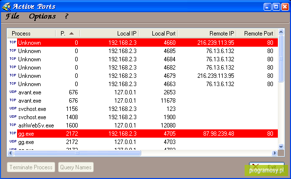This screenshot has width=291, height=179.
Task: Maximize the Active Ports window
Action: click(x=276, y=7)
